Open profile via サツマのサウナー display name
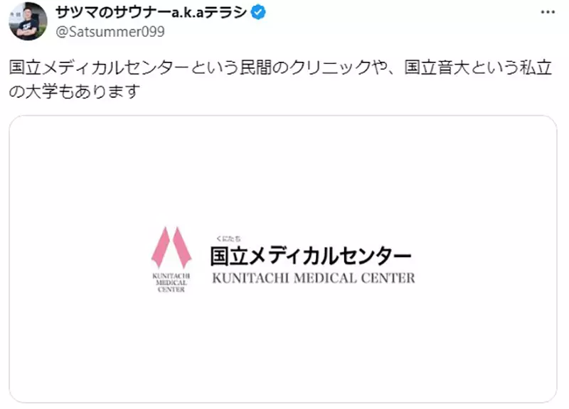 click(x=113, y=12)
